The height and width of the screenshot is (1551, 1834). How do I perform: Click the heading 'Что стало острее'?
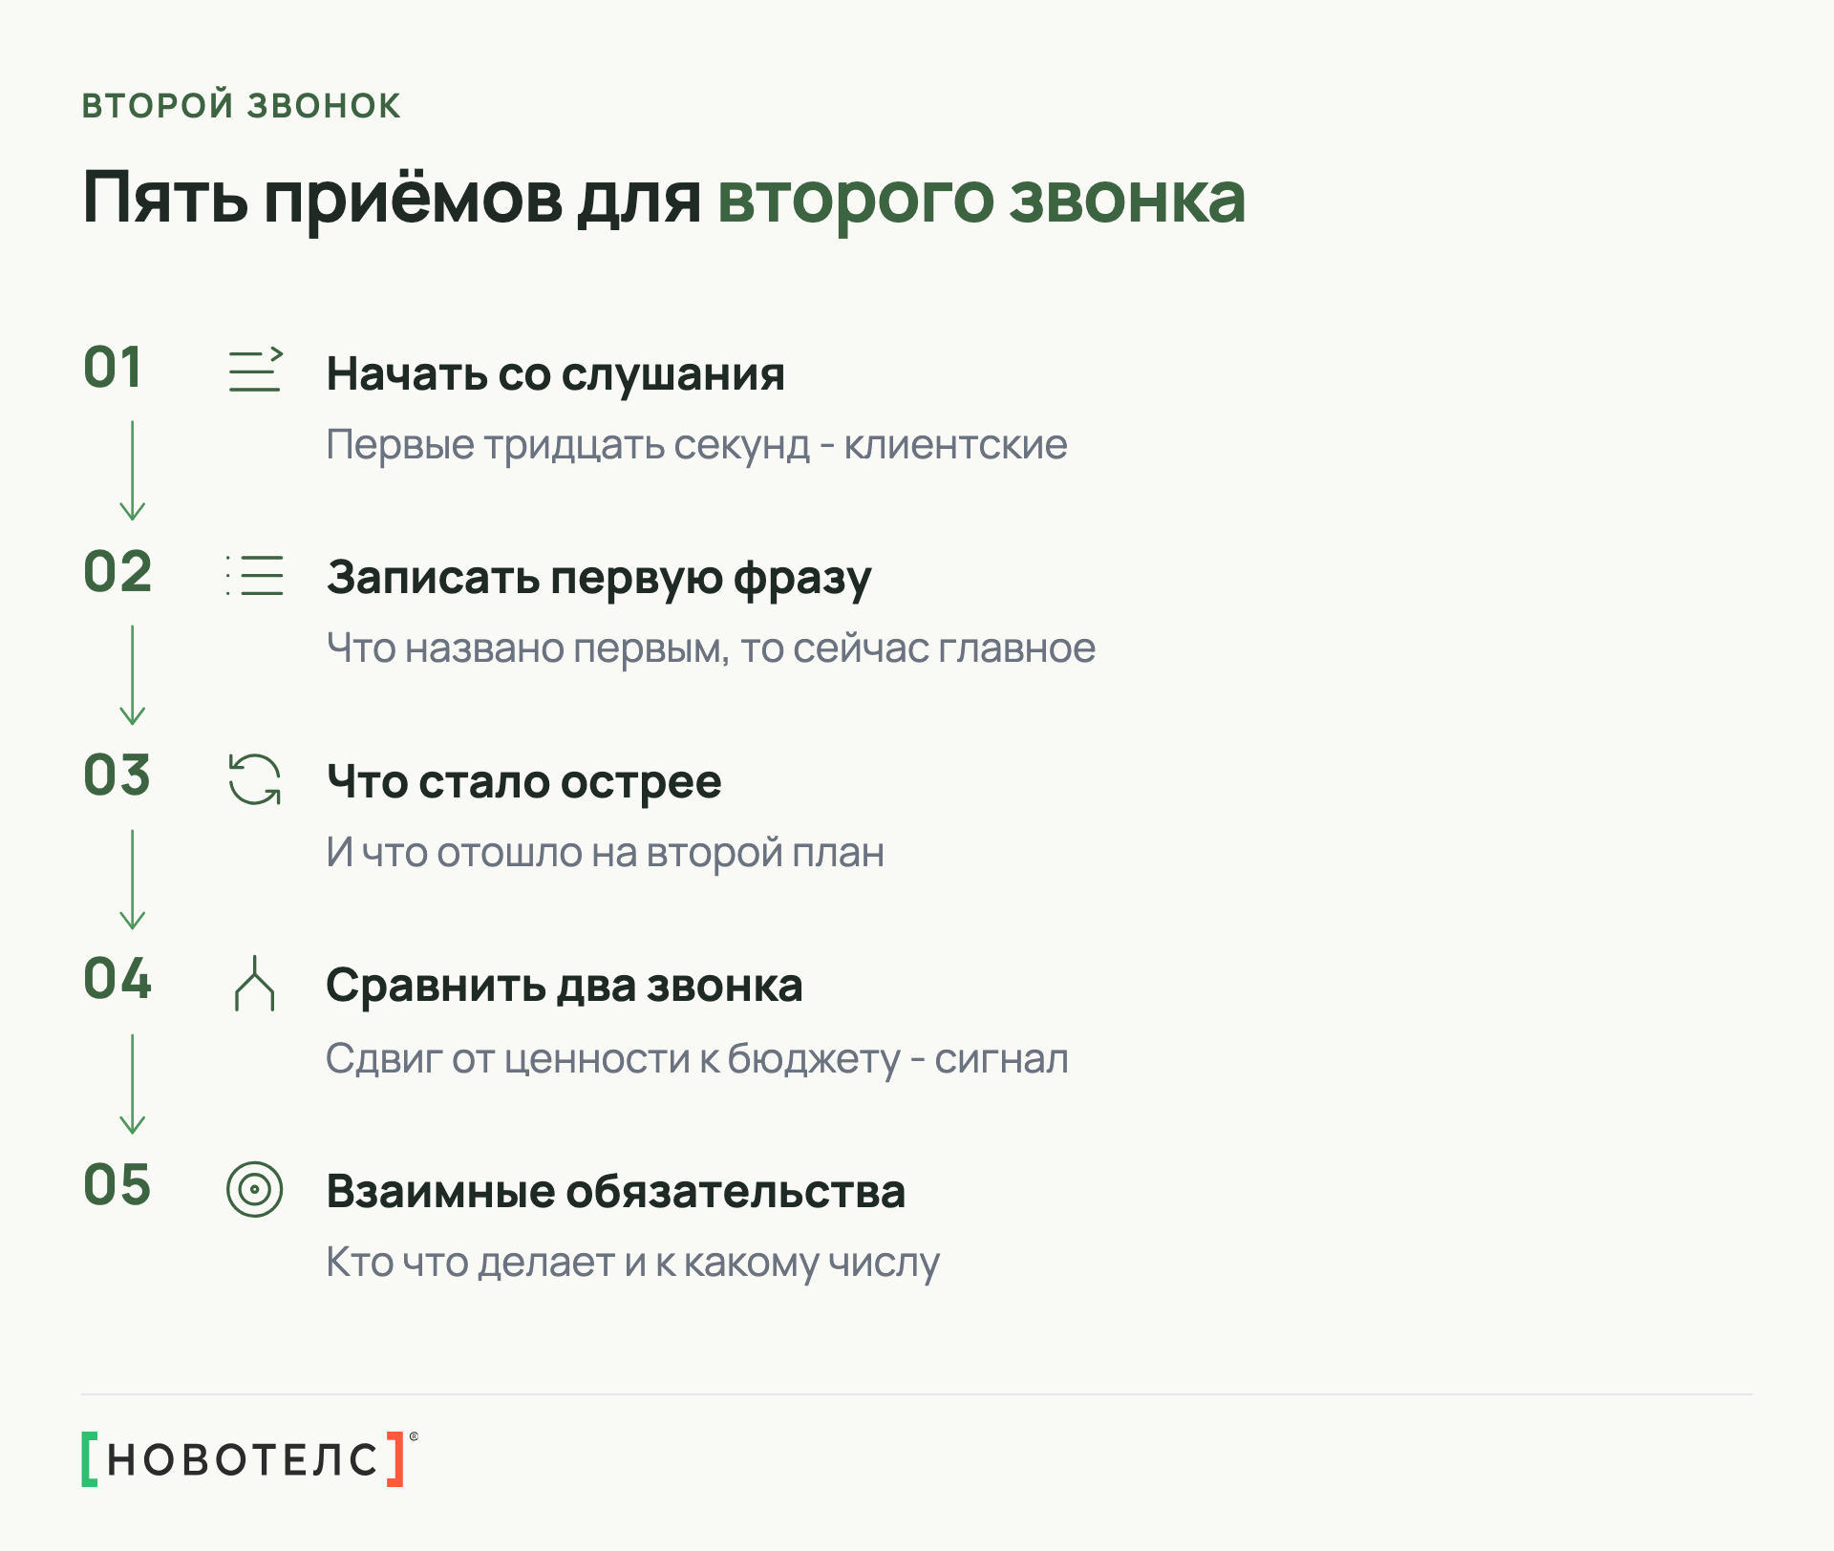pyautogui.click(x=523, y=782)
